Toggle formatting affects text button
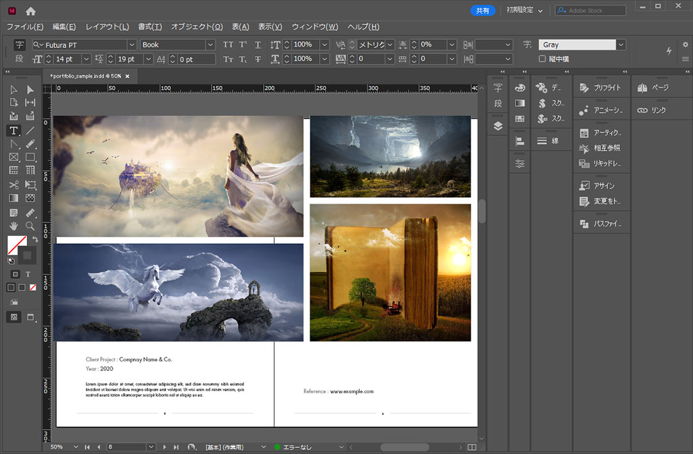Image resolution: width=693 pixels, height=454 pixels. click(28, 274)
